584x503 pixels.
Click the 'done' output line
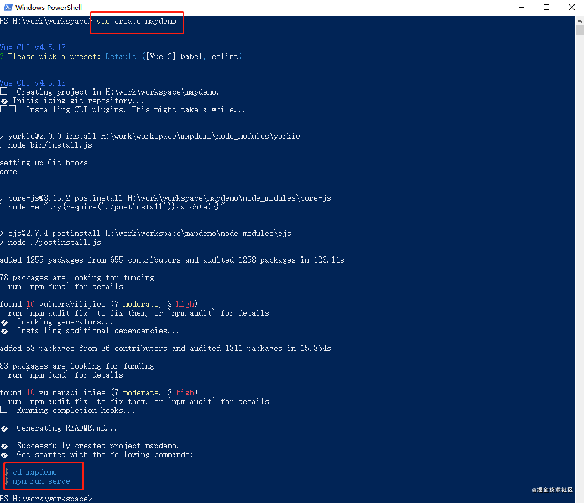point(8,172)
